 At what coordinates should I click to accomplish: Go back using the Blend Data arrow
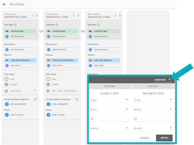point(5,5)
